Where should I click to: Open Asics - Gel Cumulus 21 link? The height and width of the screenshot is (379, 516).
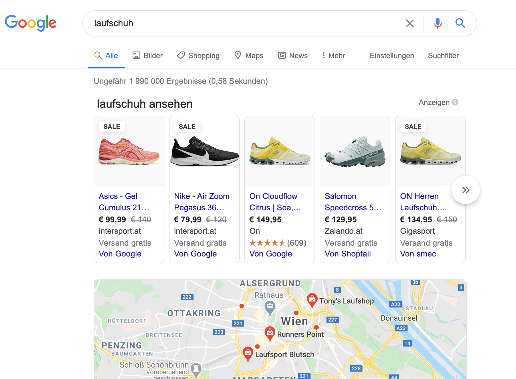pos(124,202)
